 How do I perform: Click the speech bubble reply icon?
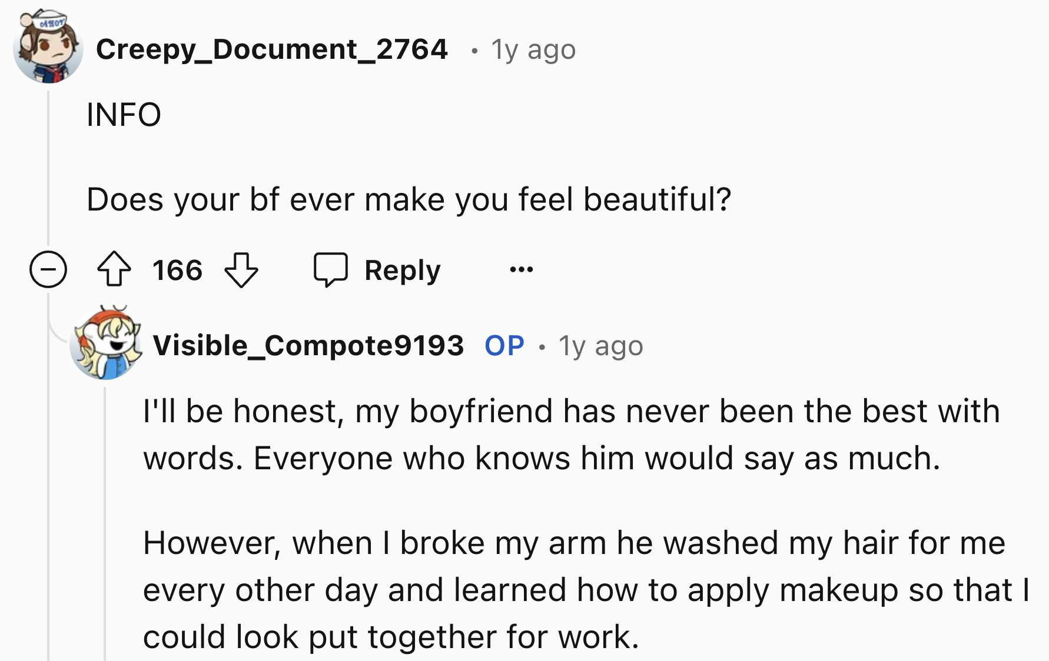[x=331, y=270]
